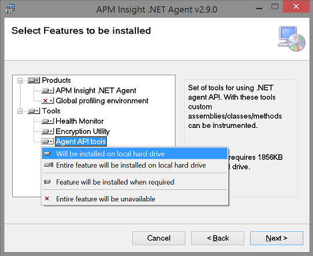This screenshot has width=313, height=256.
Task: Select Encryption Utility tree item
Action: click(83, 131)
